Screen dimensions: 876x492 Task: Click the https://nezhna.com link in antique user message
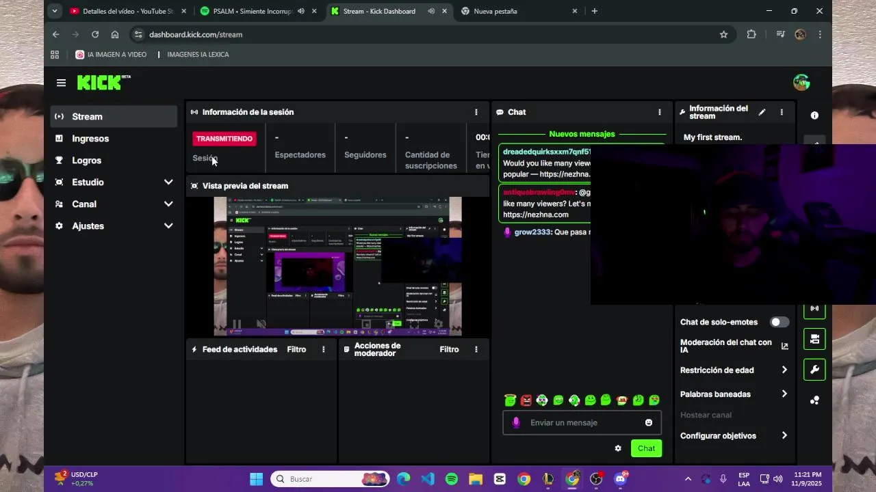[536, 215]
